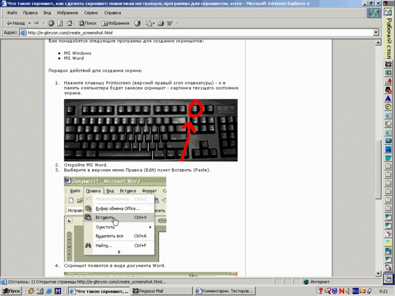Screen dimensions: 395x296
Task: Click the shield tray icon
Action: [x=335, y=291]
